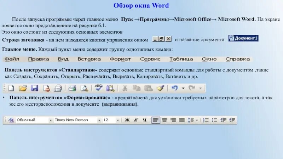
Task: Click the X close window control
Action: point(168,39)
